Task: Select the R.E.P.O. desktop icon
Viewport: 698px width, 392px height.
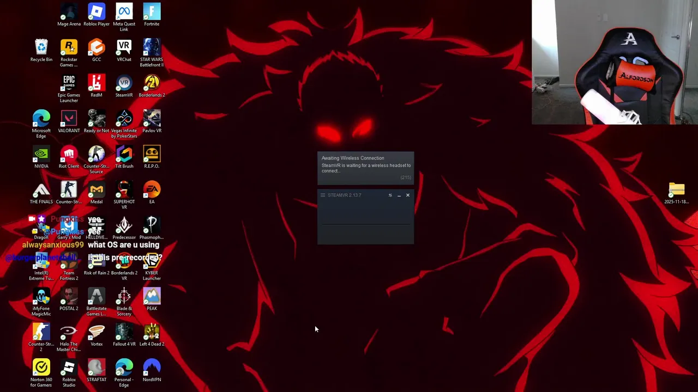Action: [152, 157]
